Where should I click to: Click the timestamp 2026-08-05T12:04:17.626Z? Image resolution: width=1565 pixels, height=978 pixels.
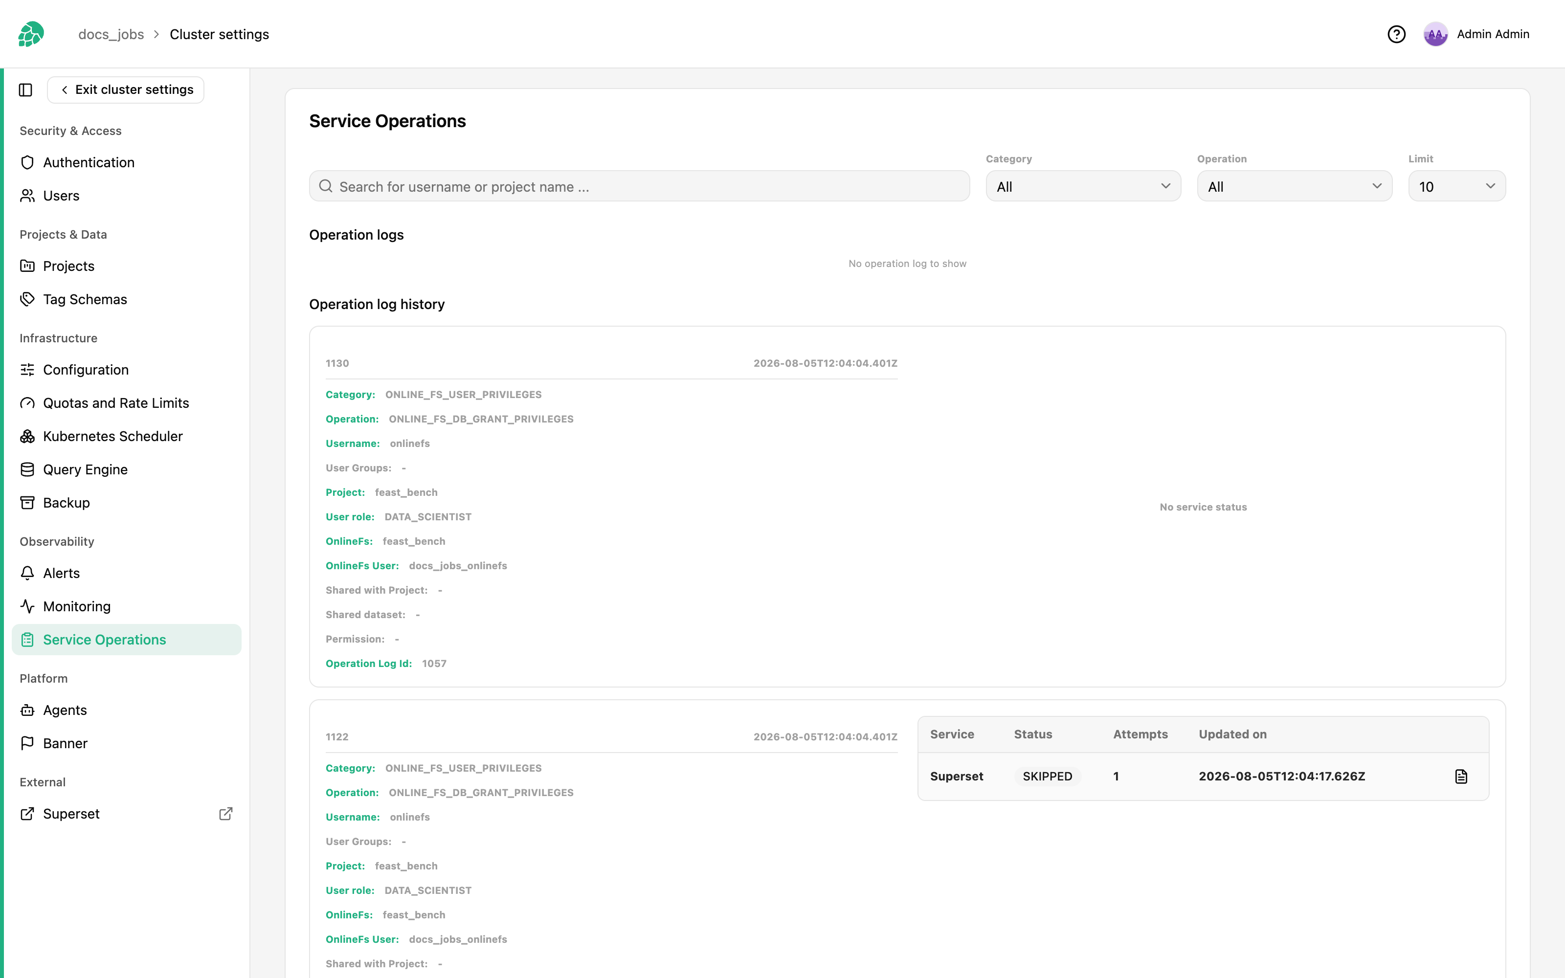[x=1282, y=776]
